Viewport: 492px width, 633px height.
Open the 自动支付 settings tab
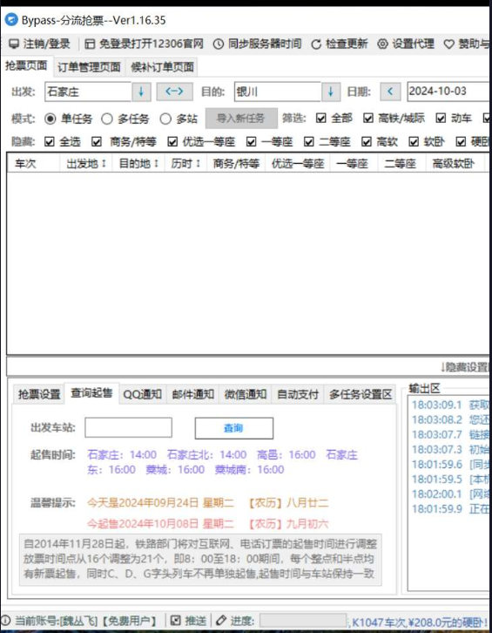point(298,394)
